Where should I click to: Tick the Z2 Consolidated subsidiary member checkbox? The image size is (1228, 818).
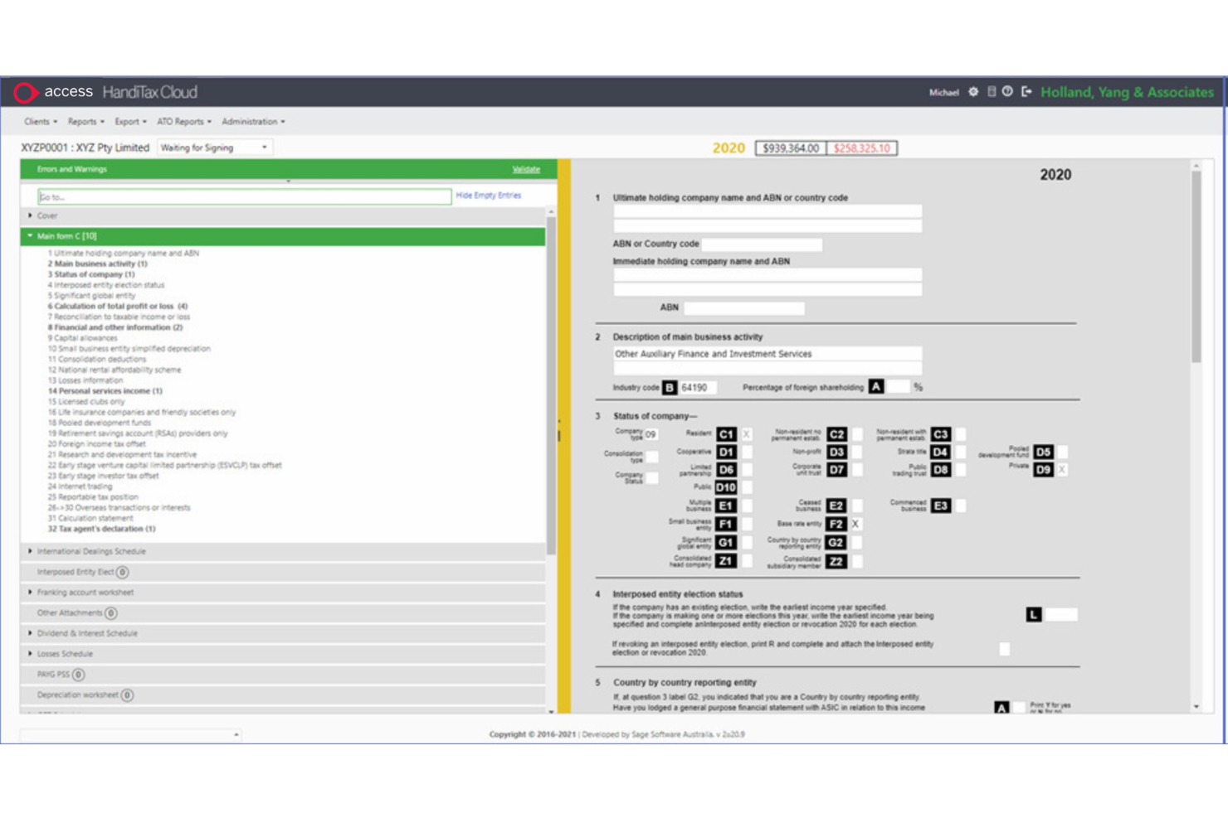coord(856,561)
